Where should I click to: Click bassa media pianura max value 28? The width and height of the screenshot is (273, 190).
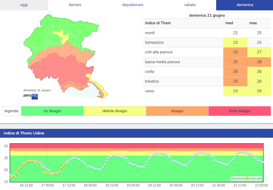pyautogui.click(x=259, y=62)
